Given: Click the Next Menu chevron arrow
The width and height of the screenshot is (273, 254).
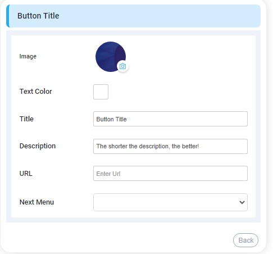Looking at the screenshot, I should 242,202.
